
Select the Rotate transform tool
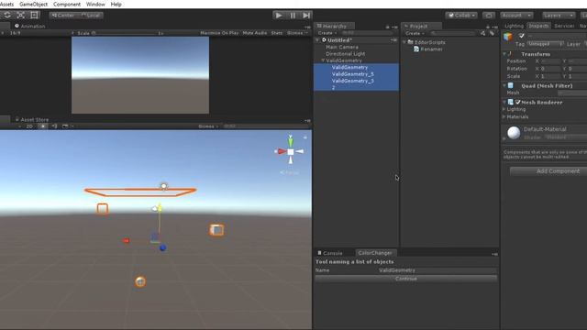pos(7,15)
